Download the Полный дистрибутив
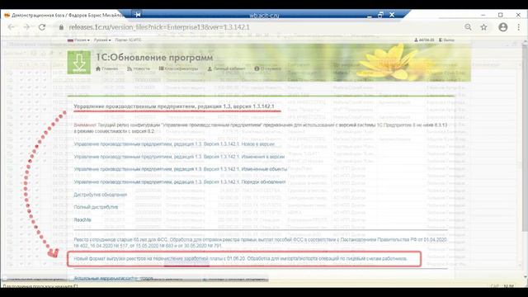This screenshot has height=297, width=528. pyautogui.click(x=96, y=207)
